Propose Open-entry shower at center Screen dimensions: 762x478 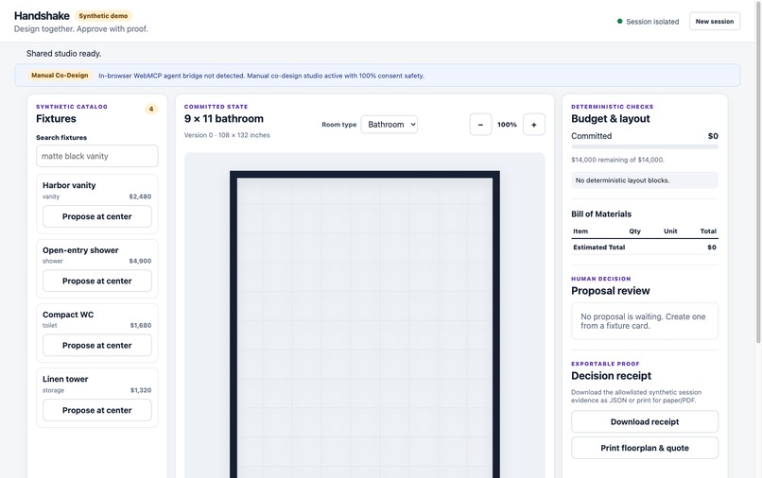point(97,281)
